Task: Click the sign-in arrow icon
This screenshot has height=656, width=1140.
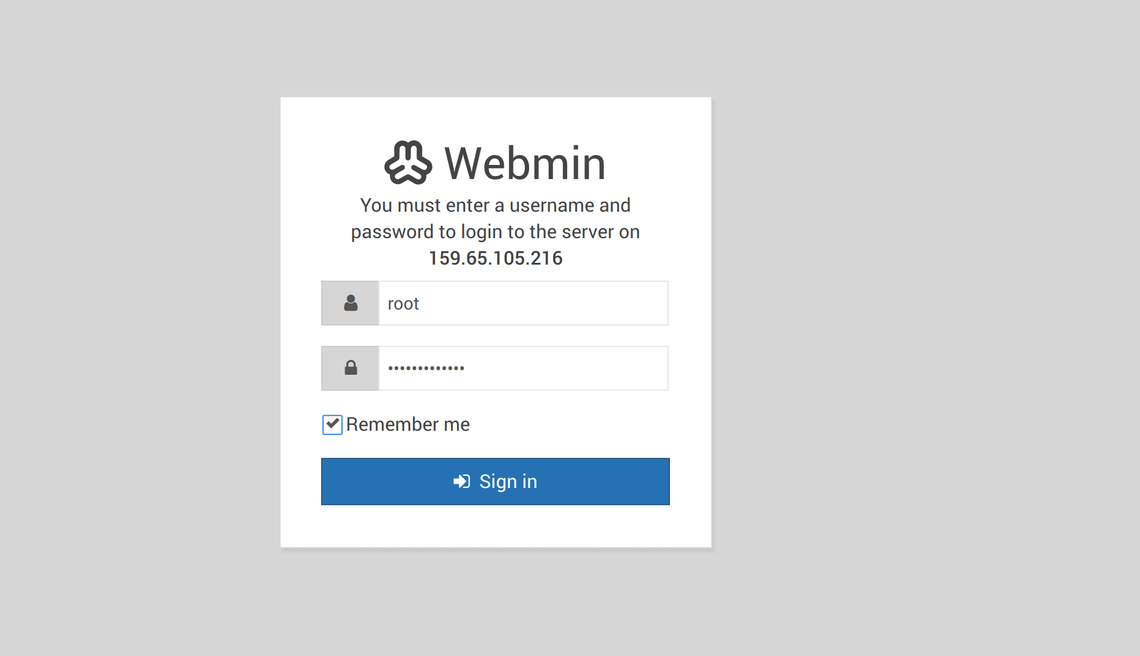Action: [x=462, y=481]
